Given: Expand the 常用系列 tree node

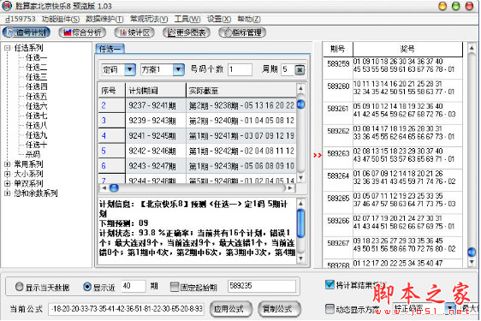Looking at the screenshot, I should click(8, 164).
